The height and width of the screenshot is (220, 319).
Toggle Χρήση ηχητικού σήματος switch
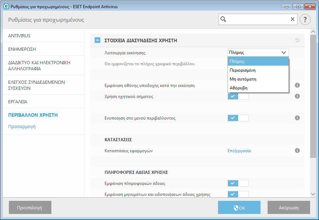pyautogui.click(x=238, y=96)
